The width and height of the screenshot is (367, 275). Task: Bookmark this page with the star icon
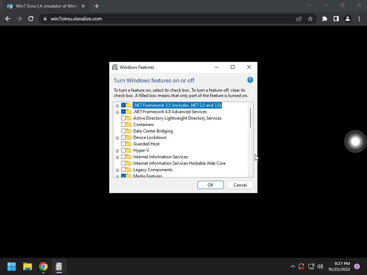point(310,19)
